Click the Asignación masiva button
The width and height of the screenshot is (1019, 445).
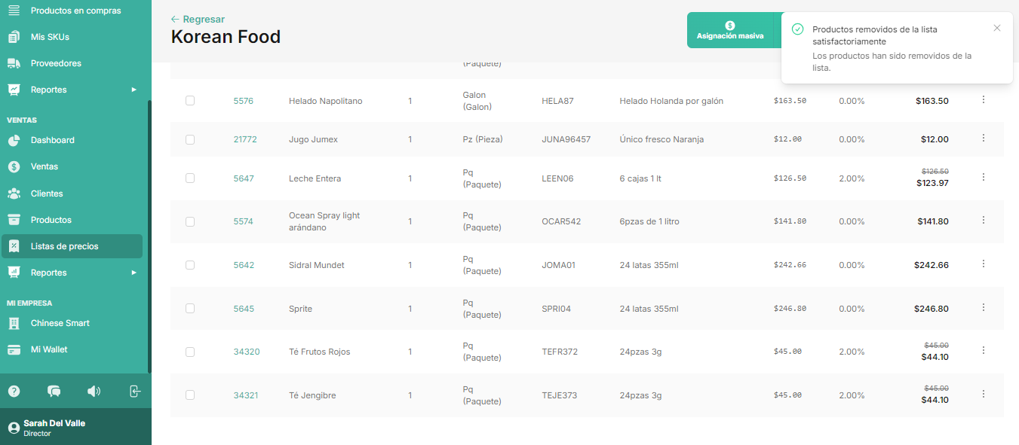click(730, 30)
